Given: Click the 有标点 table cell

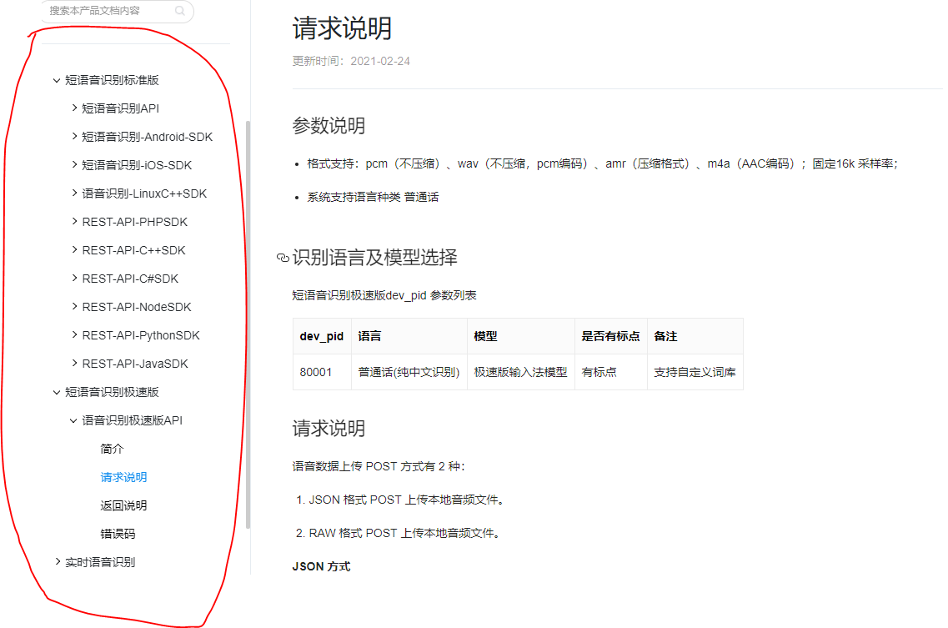Looking at the screenshot, I should pyautogui.click(x=610, y=372).
